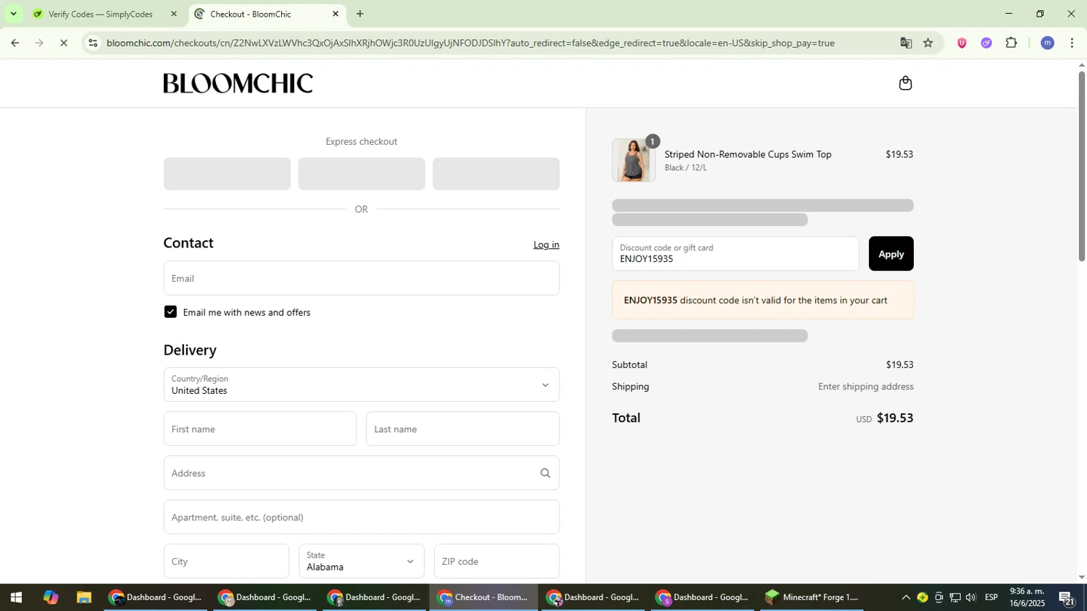Switch to first Dashboard Google taskbar window

(156, 598)
